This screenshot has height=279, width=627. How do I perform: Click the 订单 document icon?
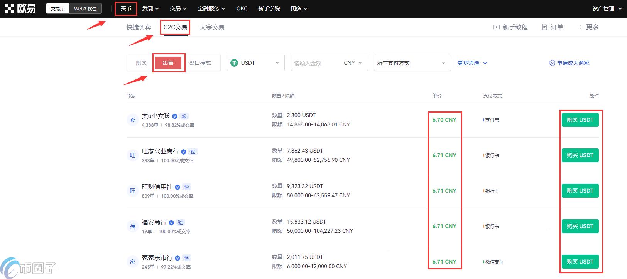[x=544, y=27]
